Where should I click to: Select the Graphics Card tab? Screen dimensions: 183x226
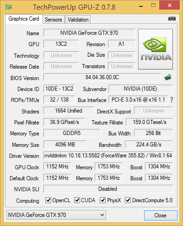click(x=24, y=19)
